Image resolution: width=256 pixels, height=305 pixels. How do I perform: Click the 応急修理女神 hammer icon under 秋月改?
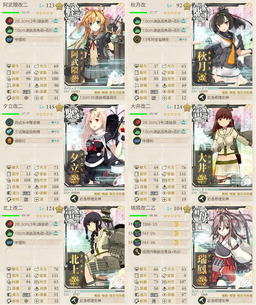[x=202, y=97]
